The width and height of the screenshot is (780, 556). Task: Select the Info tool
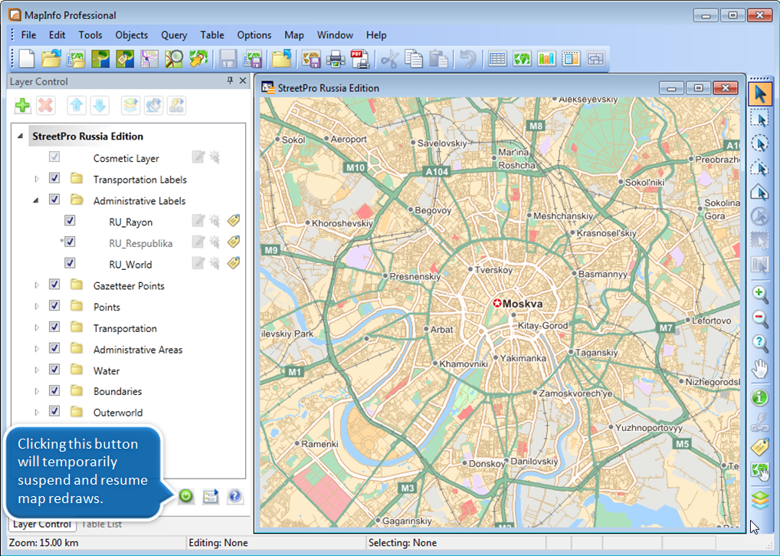[759, 398]
